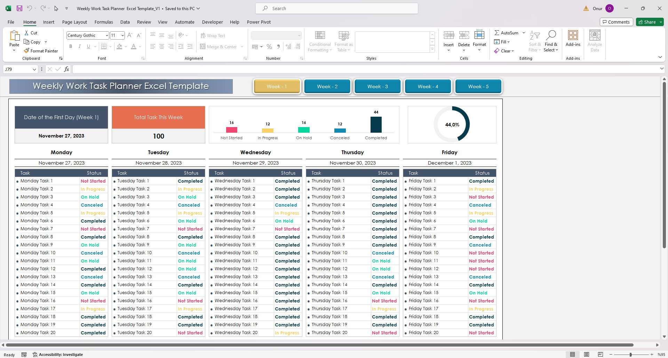Click the Paste clipboard icon
The height and width of the screenshot is (358, 668).
click(x=14, y=35)
